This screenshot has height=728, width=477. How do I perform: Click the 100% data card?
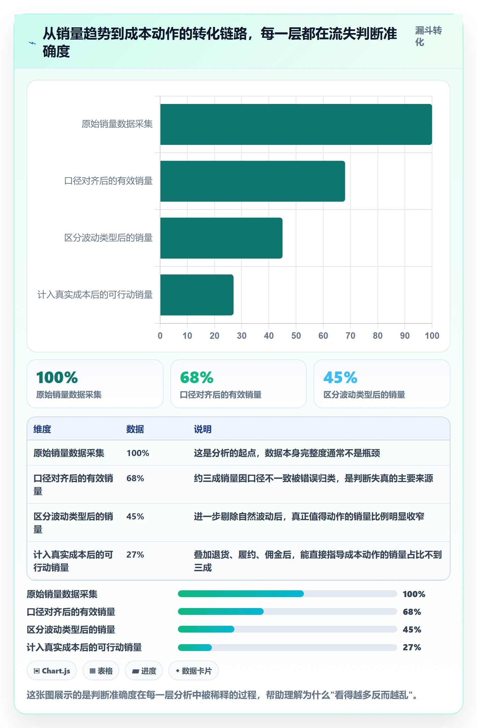(x=95, y=384)
